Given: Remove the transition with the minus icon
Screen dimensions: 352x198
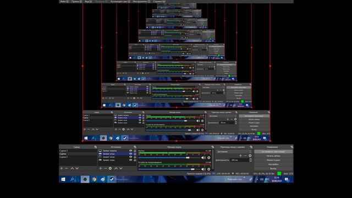Looking at the screenshot, I should pyautogui.click(x=245, y=156).
